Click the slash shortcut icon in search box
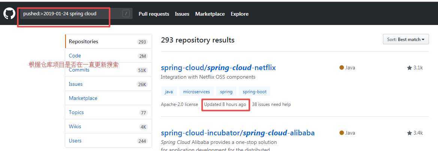Image resolution: width=438 pixels, height=151 pixels. 126,13
